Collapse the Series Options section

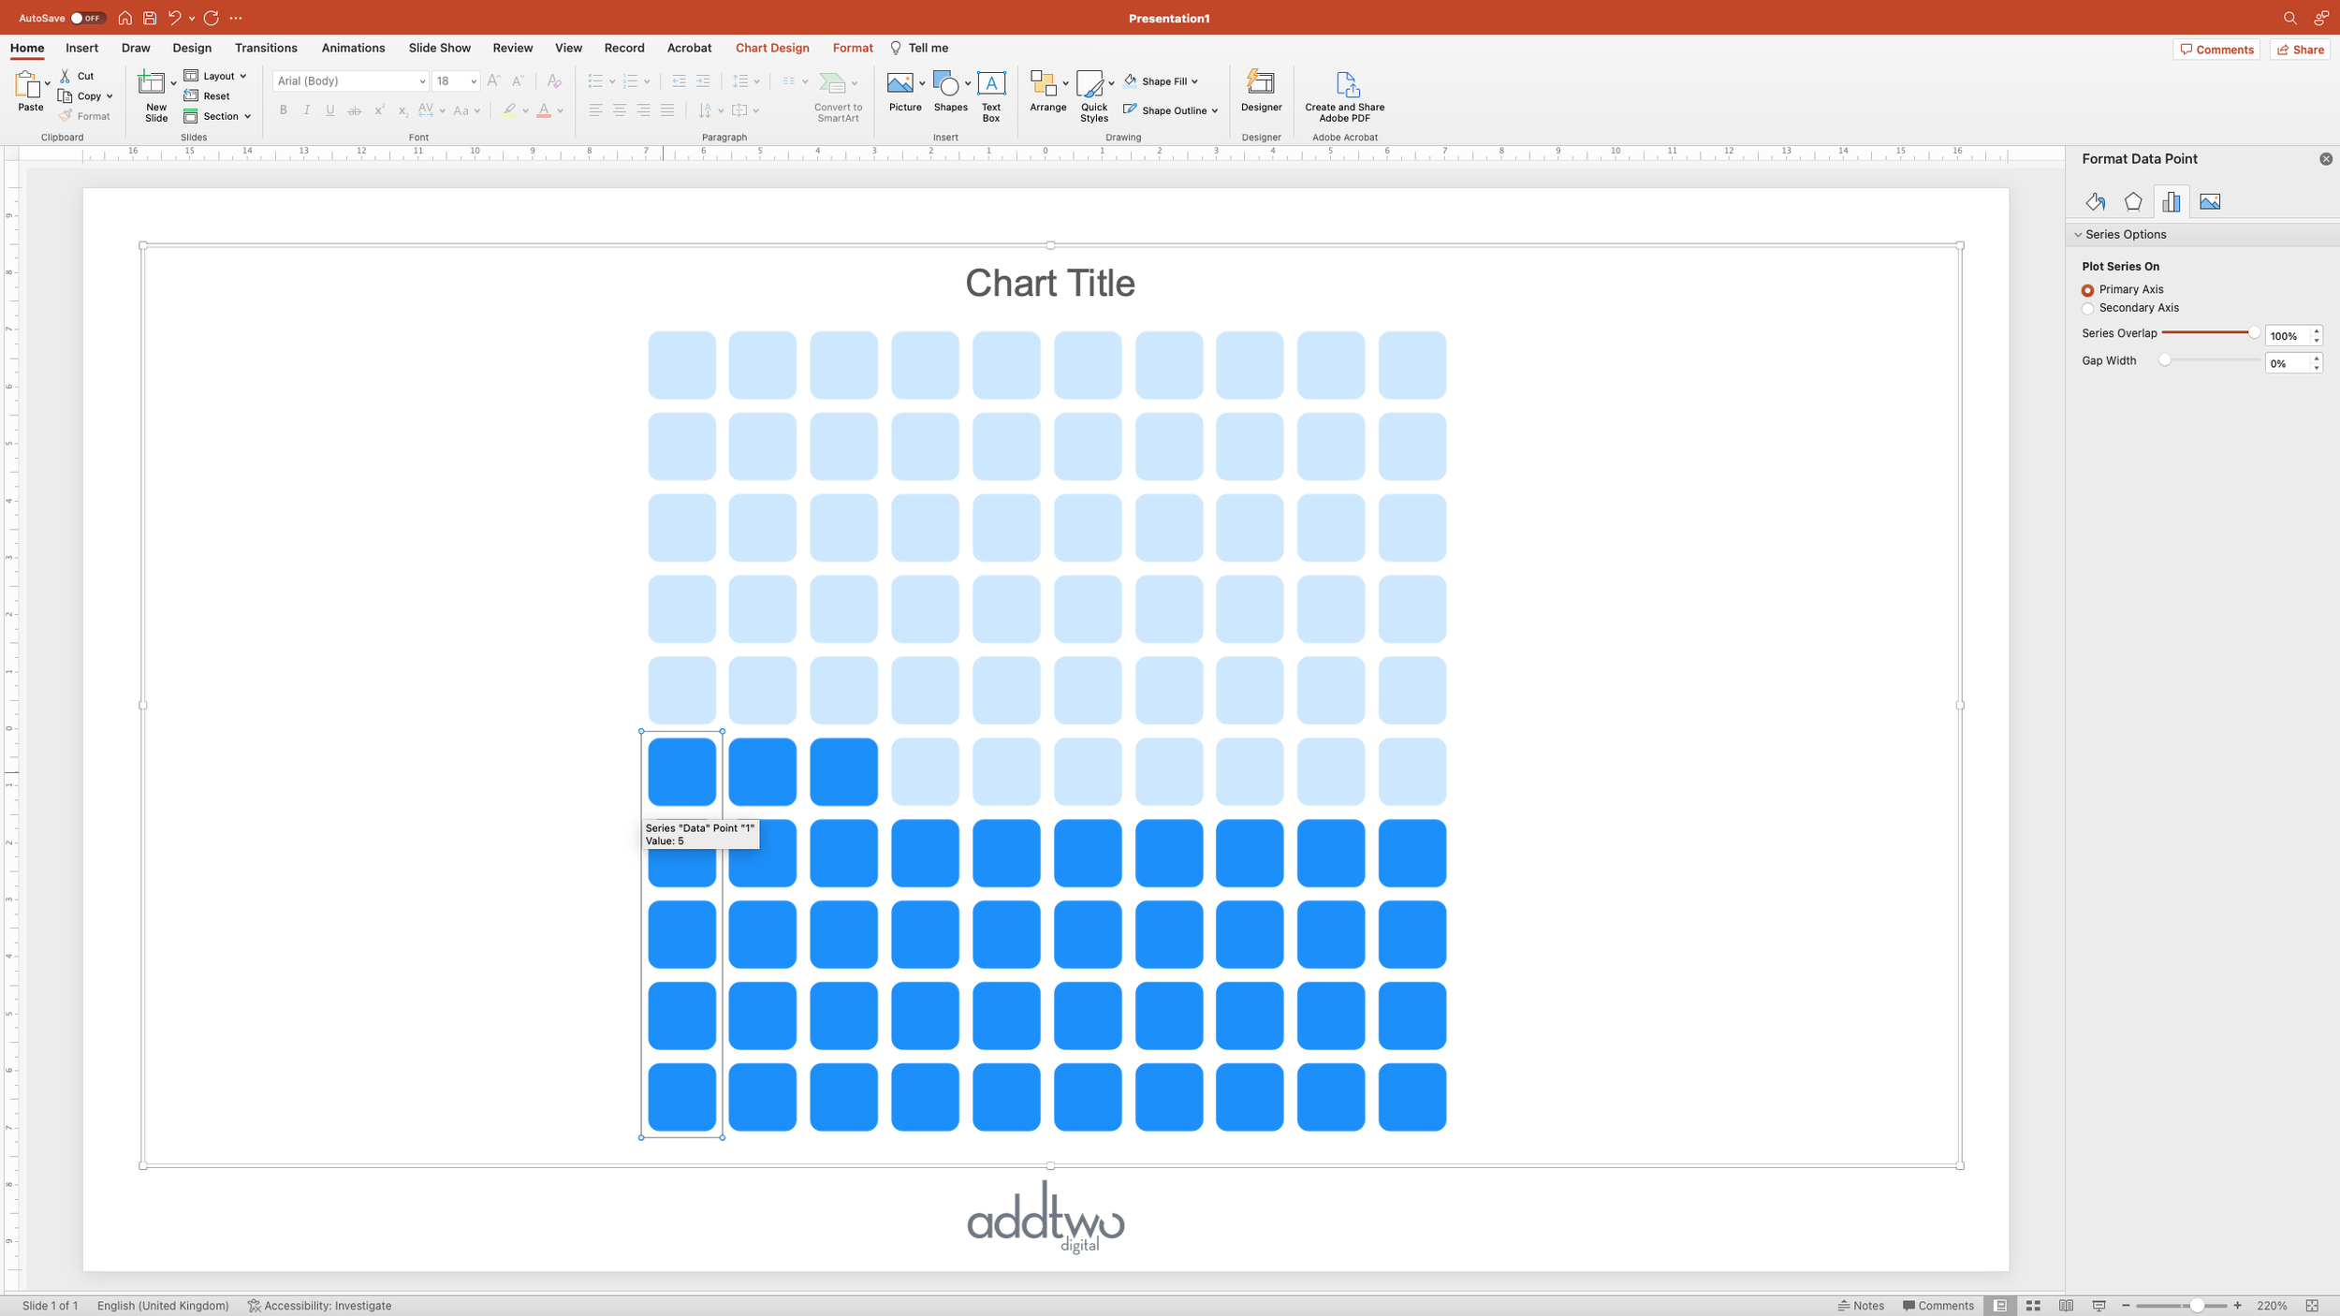pyautogui.click(x=2078, y=235)
